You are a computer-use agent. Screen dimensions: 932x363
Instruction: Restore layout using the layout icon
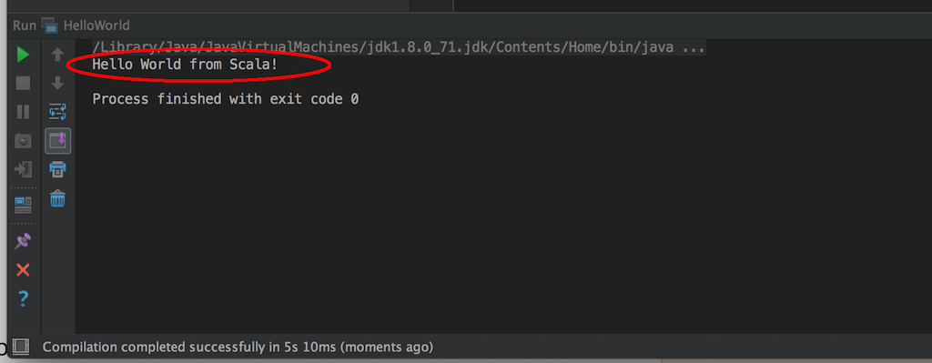(23, 205)
